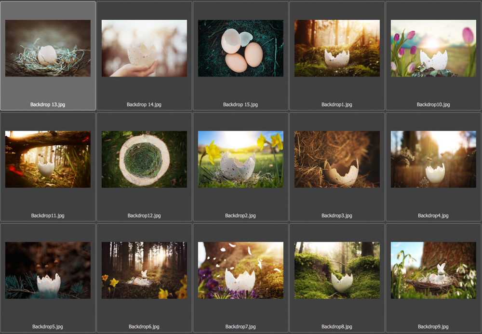Click the 'Backdrop 13.jpg' file name
The width and height of the screenshot is (482, 334).
[x=48, y=105]
